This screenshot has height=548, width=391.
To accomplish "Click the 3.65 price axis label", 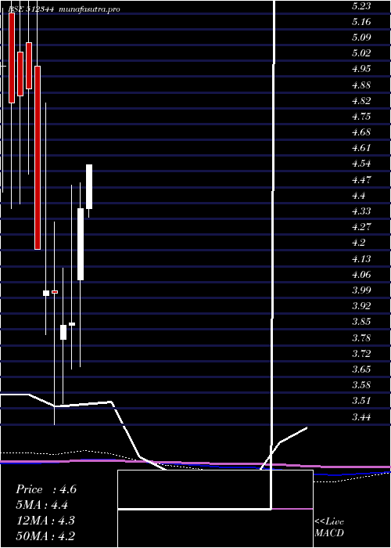I will 361,369.
